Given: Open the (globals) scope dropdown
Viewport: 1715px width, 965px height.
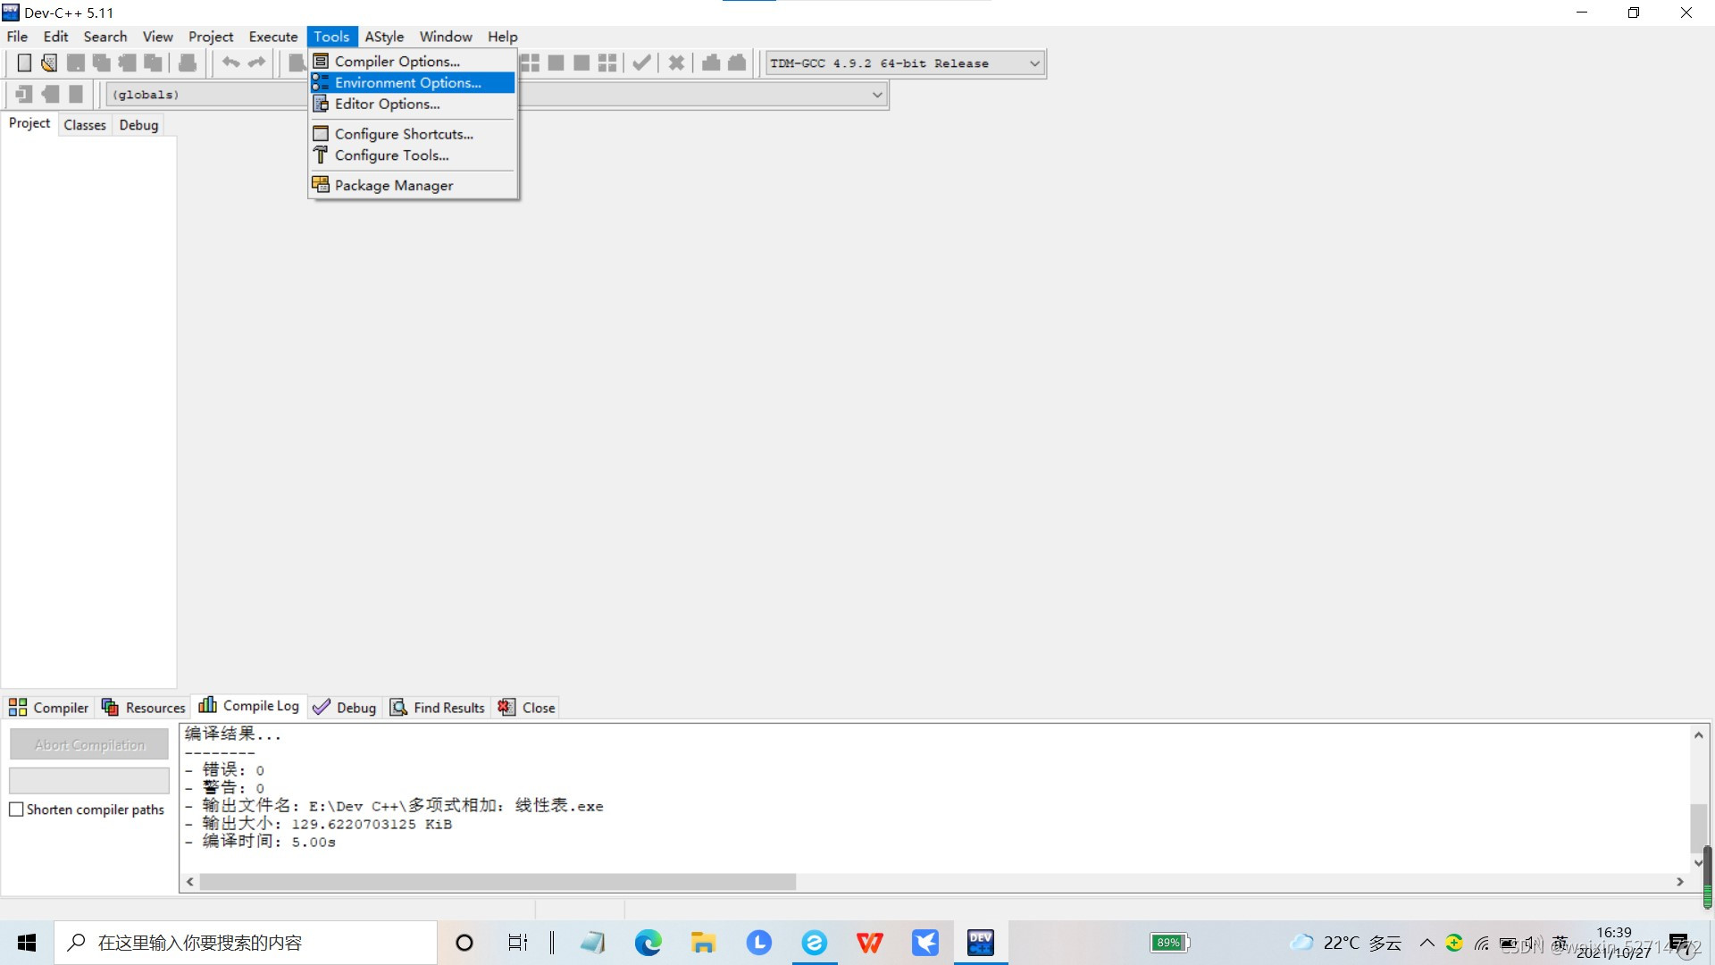Looking at the screenshot, I should [x=205, y=95].
